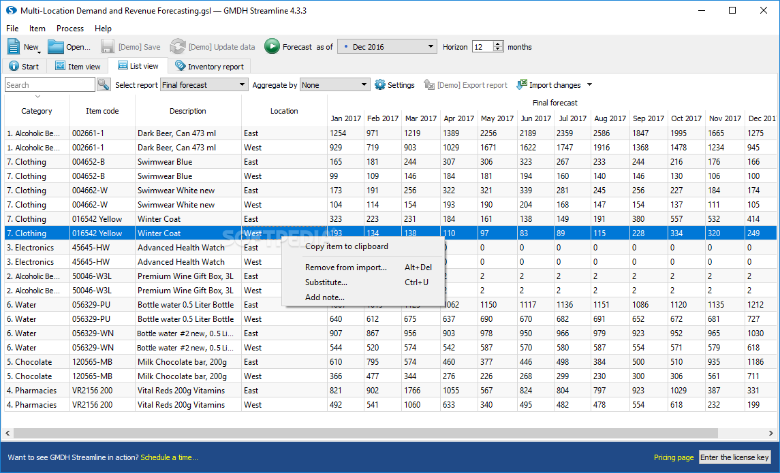Viewport: 780px width, 473px height.
Task: Click into the Search field
Action: pos(50,85)
